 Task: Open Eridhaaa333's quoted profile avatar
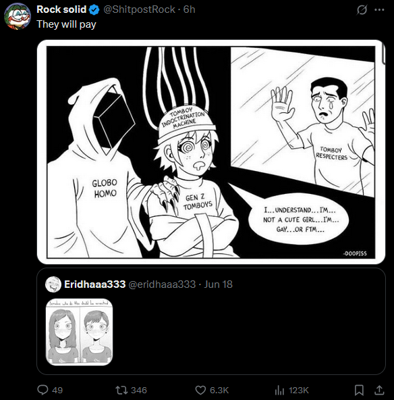[53, 284]
